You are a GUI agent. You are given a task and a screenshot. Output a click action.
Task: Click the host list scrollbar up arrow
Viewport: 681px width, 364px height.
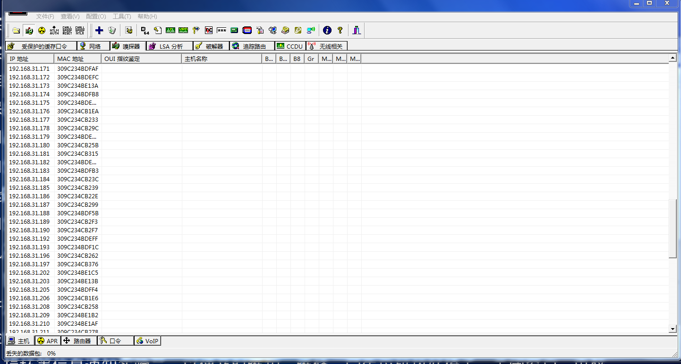click(672, 58)
